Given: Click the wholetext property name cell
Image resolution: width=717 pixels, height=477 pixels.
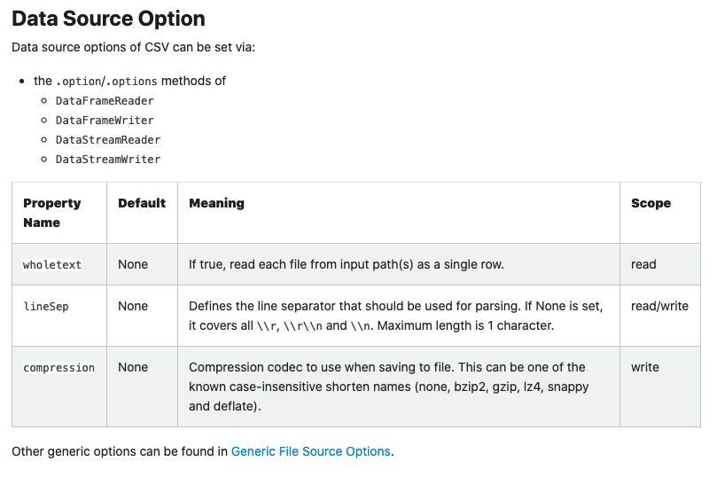Looking at the screenshot, I should click(x=52, y=264).
